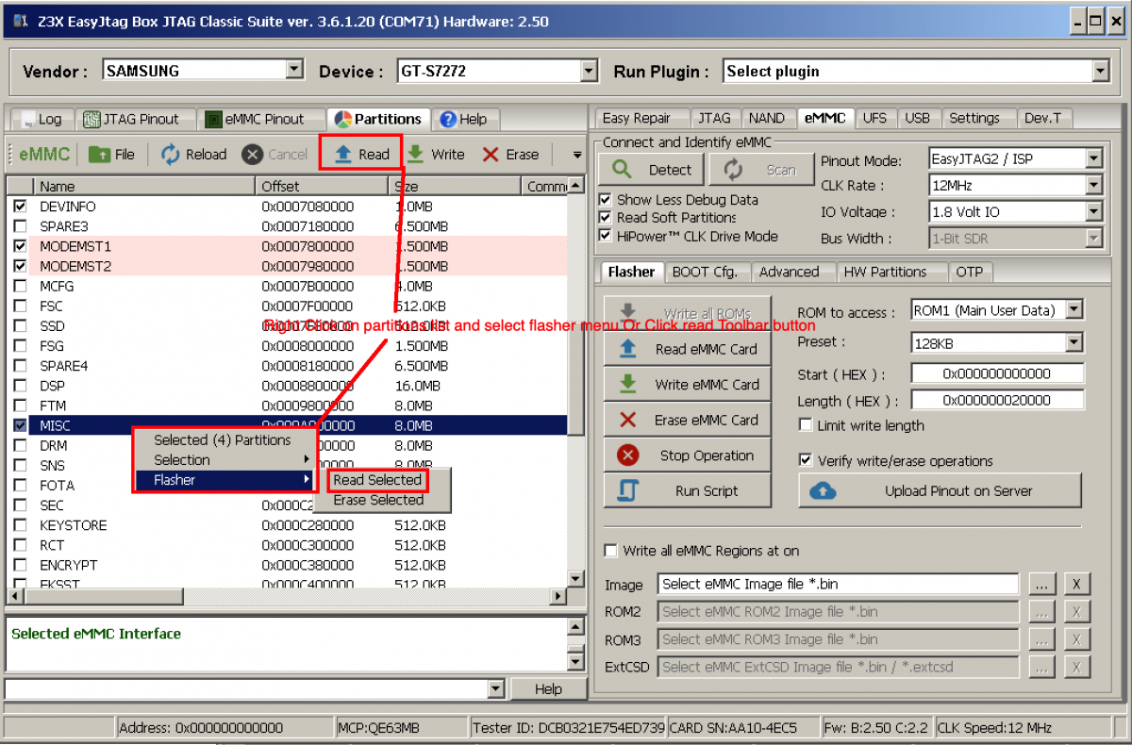
Task: Open the Run Plugin dropdown
Action: 1100,71
